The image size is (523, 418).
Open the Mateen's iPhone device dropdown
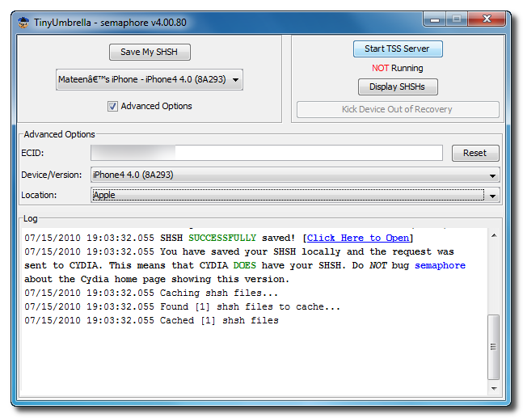150,80
